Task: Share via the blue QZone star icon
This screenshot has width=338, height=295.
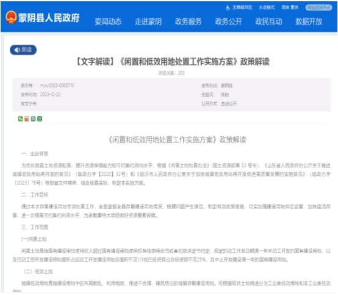Action: click(x=33, y=119)
